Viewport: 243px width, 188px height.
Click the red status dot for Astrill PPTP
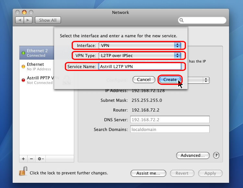click(23, 80)
